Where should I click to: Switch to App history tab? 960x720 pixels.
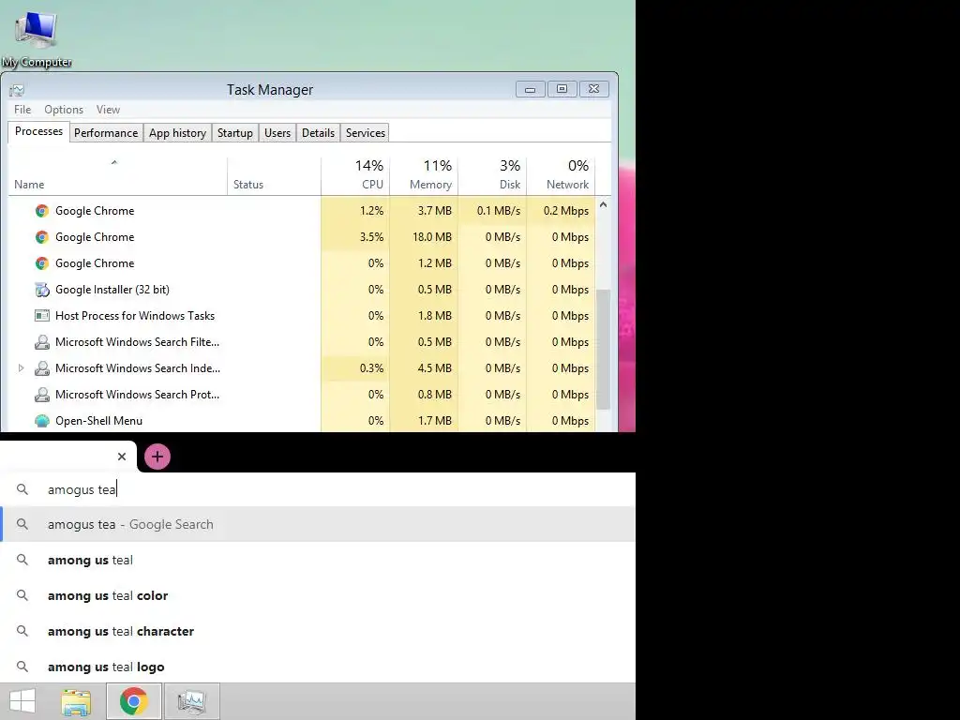click(x=177, y=133)
